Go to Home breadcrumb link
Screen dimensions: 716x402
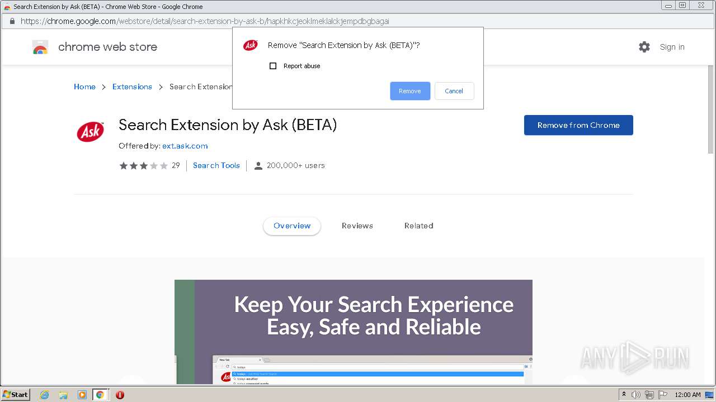[x=84, y=87]
